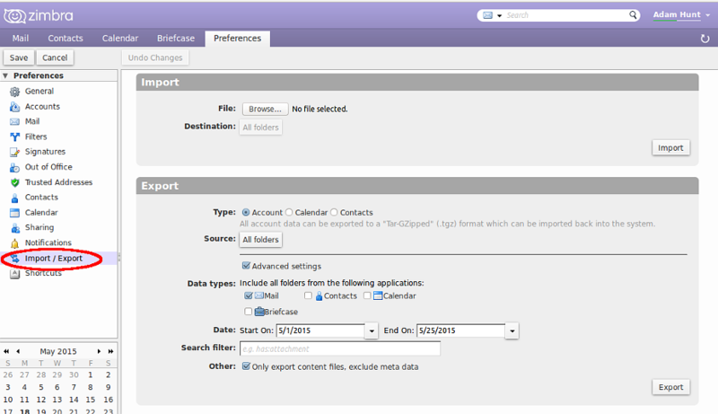Screen dimensions: 718x414
Task: Open the Adam Hunt account menu
Action: coord(681,14)
